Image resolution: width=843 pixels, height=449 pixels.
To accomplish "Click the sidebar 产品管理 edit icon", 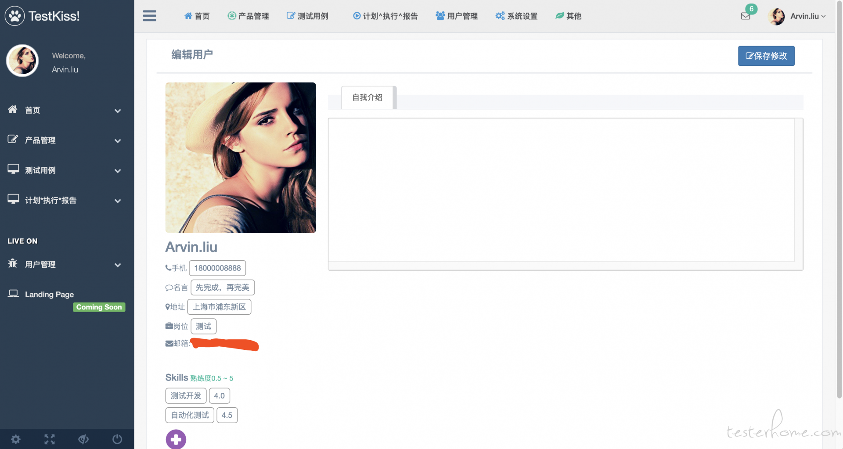I will tap(13, 139).
